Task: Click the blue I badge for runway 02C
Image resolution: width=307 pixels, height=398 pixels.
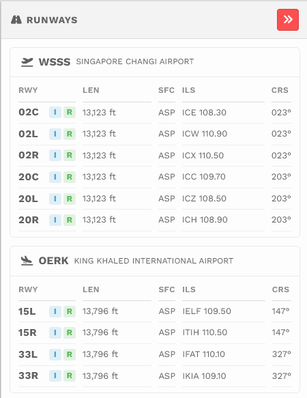Action: [55, 112]
